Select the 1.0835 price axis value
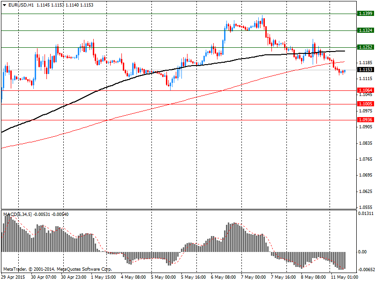Screen dimensions: 375x281 [x=366, y=143]
